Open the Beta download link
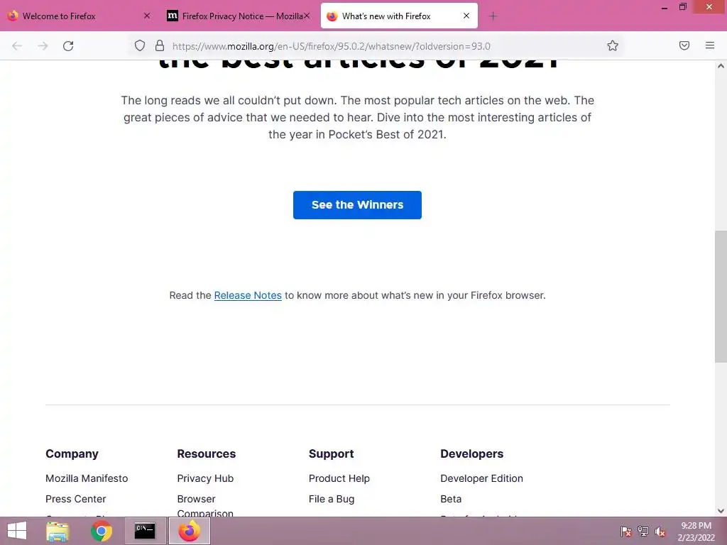This screenshot has width=727, height=545. pyautogui.click(x=451, y=499)
